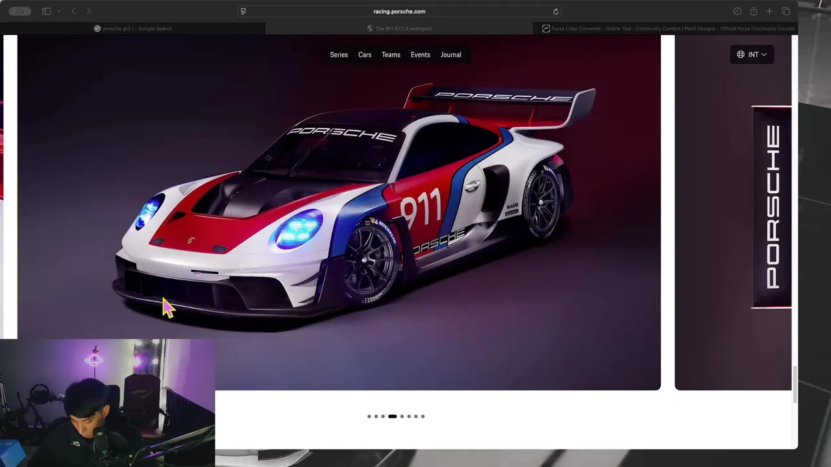The height and width of the screenshot is (467, 831).
Task: Open the Teams navigation item
Action: click(391, 54)
